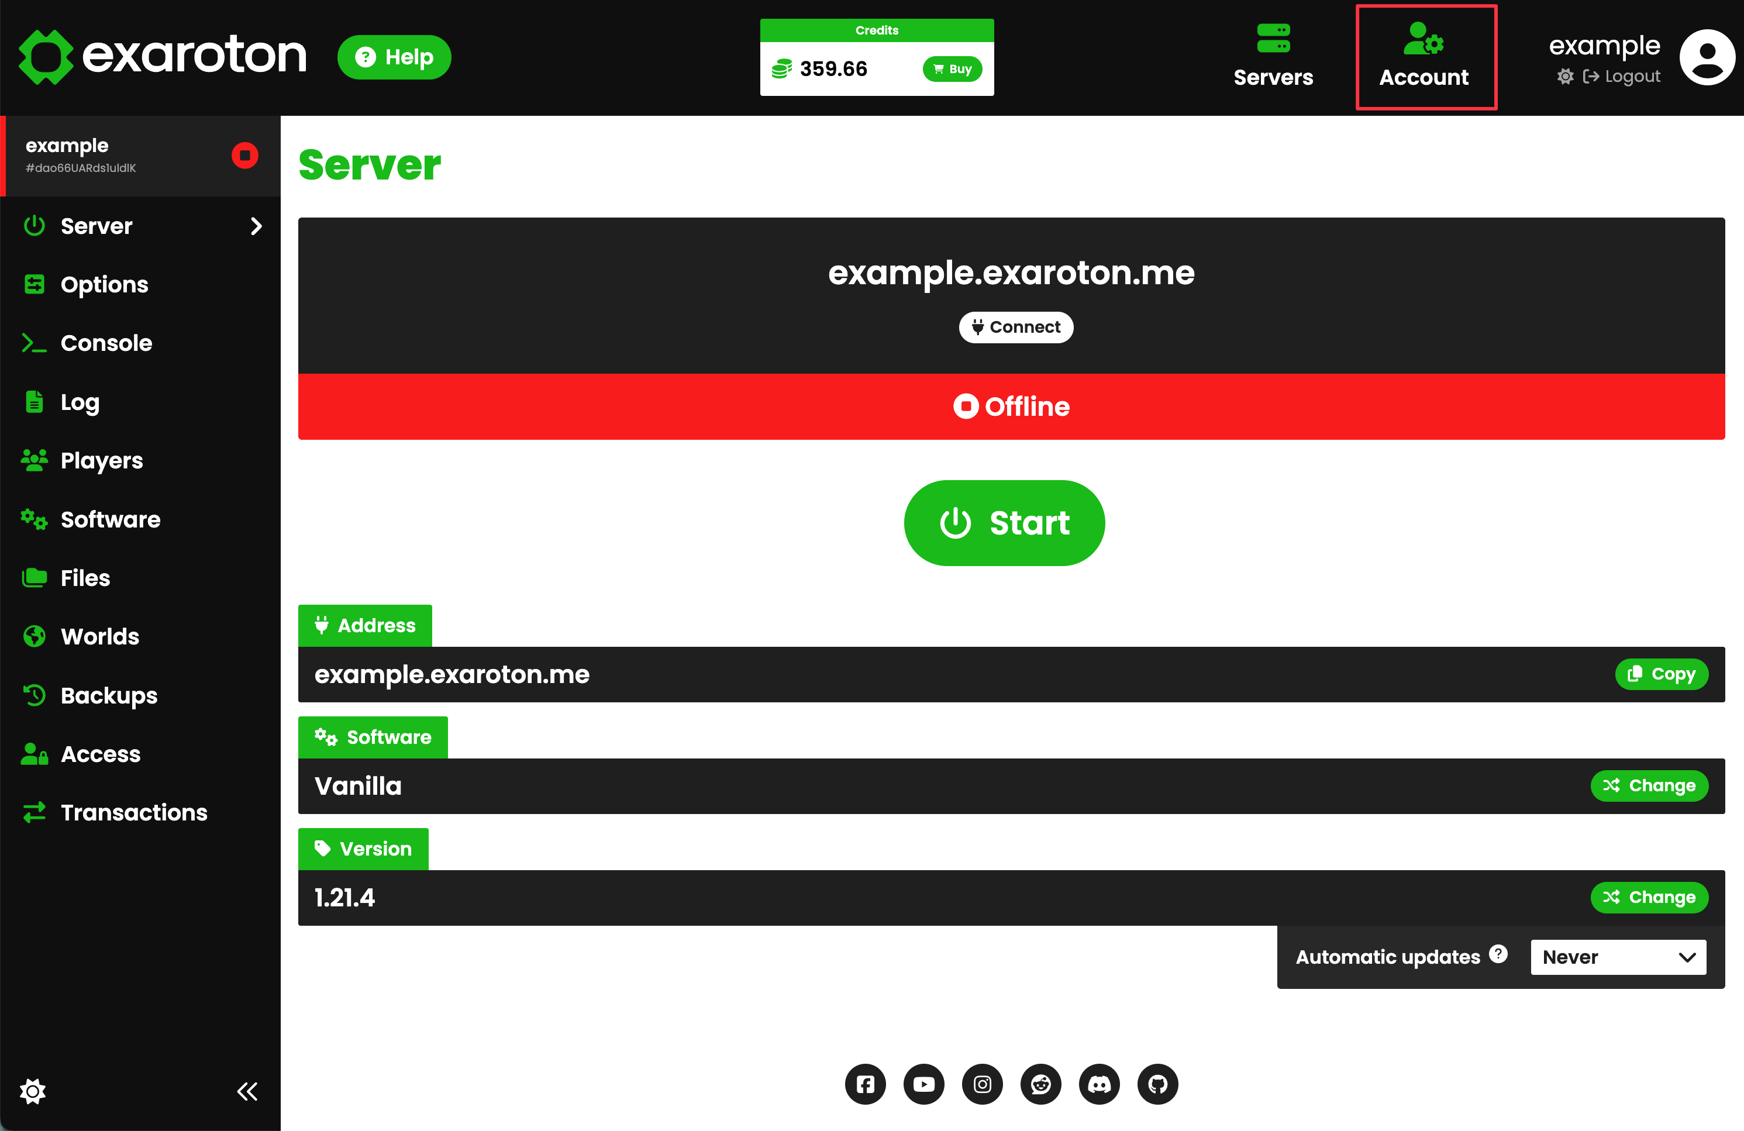This screenshot has height=1131, width=1744.
Task: Open the Access page
Action: tap(141, 753)
